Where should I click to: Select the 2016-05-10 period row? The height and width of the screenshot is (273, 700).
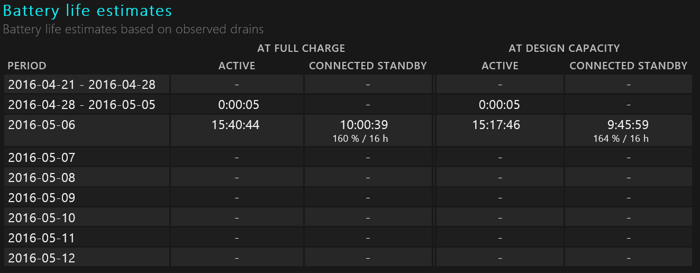tap(348, 218)
